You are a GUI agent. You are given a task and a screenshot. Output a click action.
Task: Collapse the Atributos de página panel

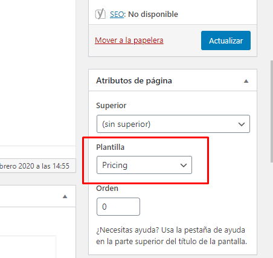point(246,81)
